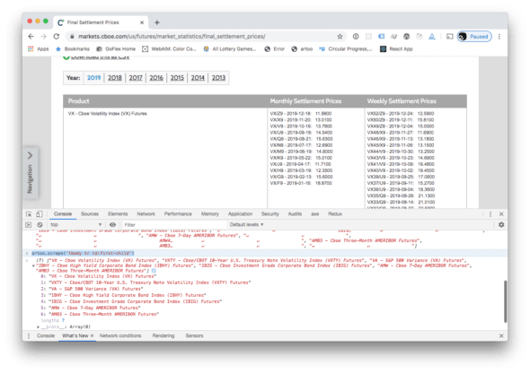Collapse the scraped array output
The width and height of the screenshot is (530, 373).
[33, 265]
